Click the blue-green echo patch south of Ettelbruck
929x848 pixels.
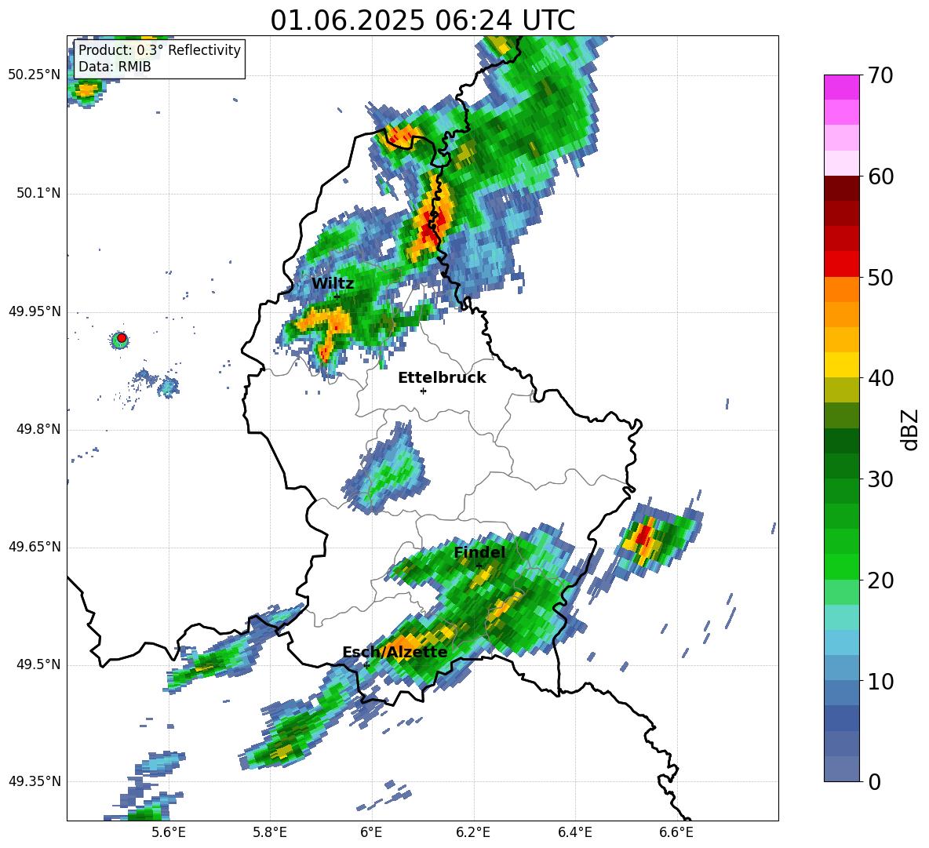pos(388,471)
